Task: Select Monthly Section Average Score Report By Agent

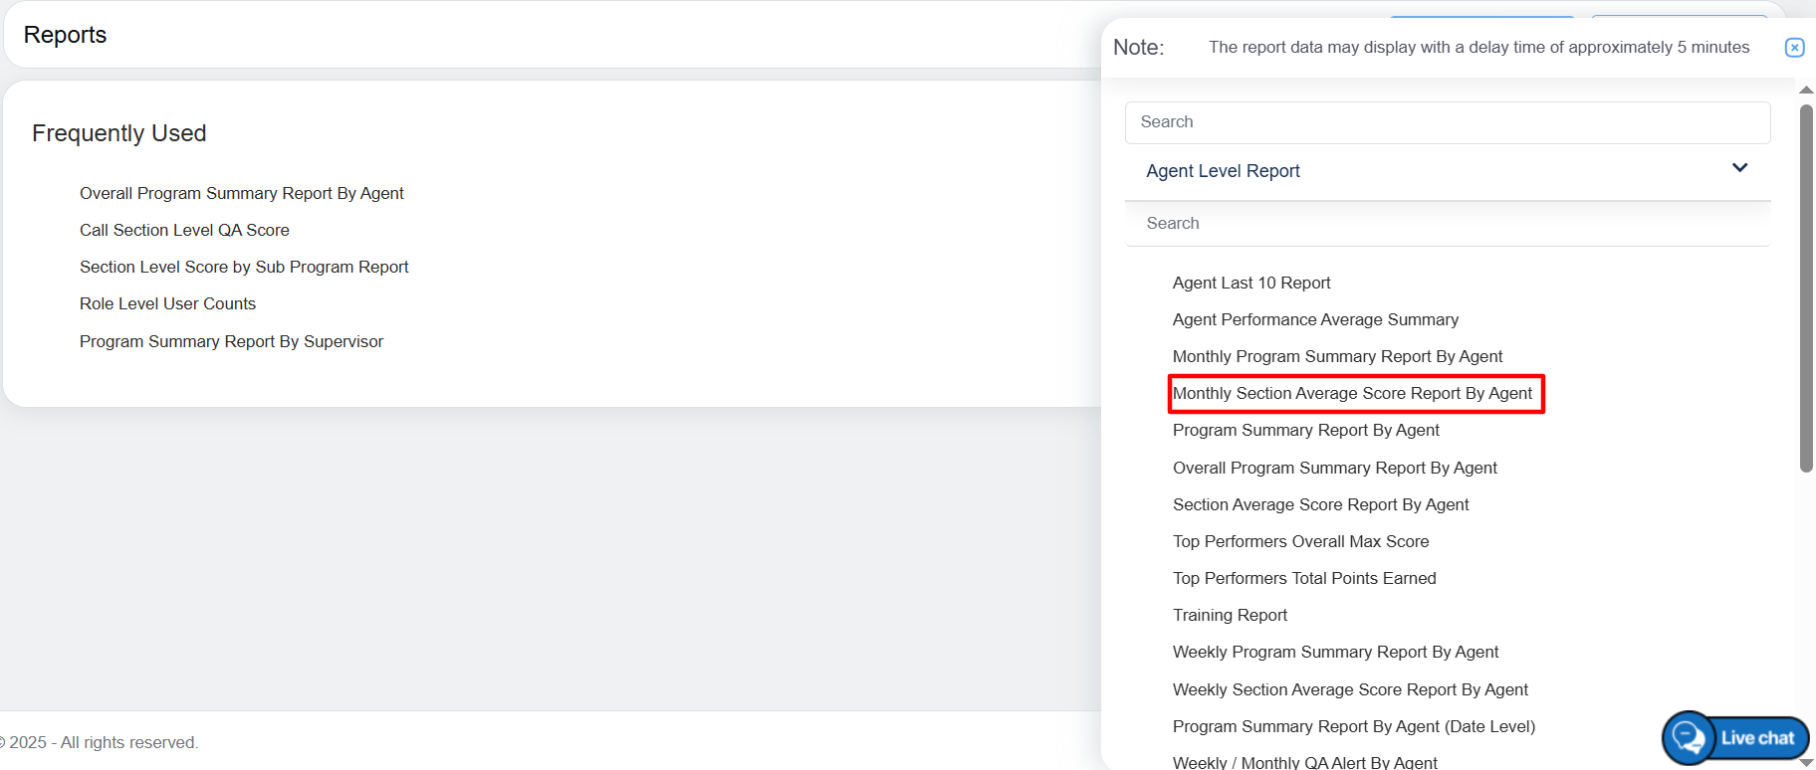Action: tap(1352, 393)
